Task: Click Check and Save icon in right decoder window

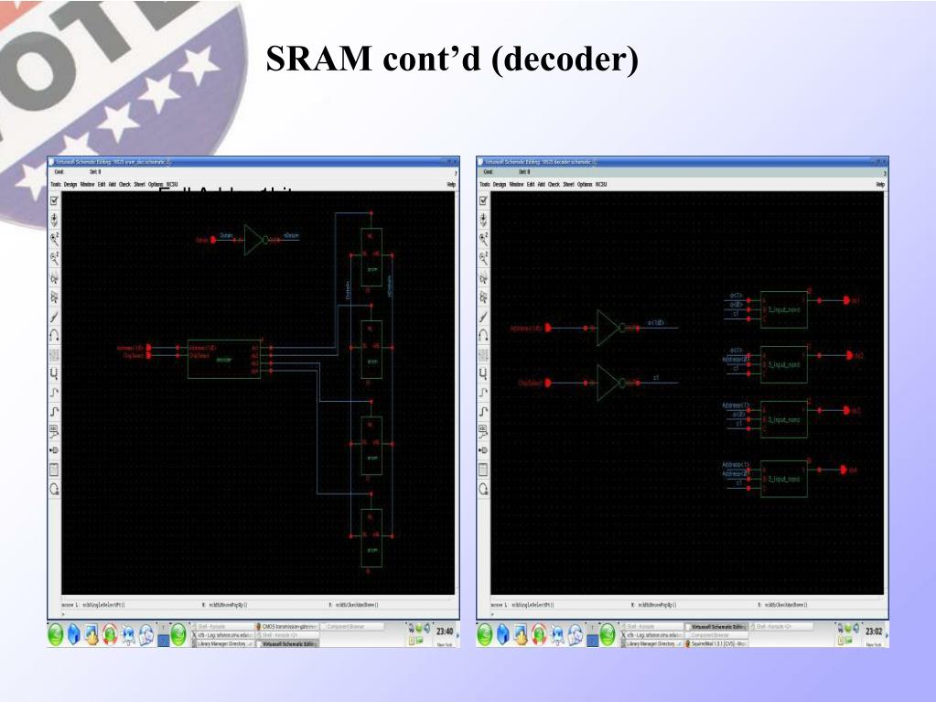Action: pos(483,200)
